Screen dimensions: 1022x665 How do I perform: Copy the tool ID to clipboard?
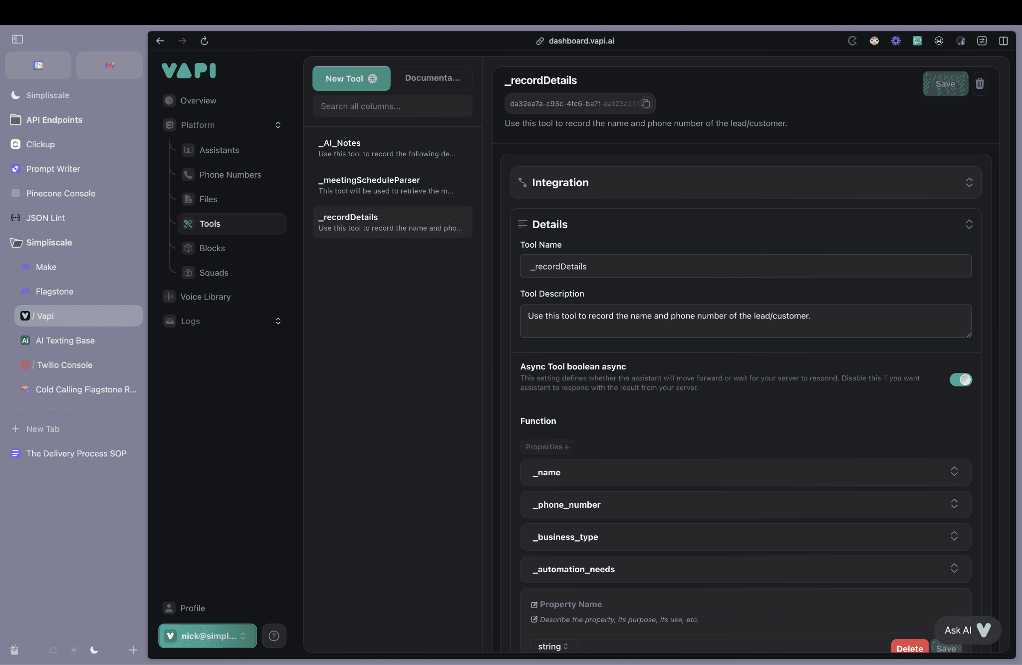[x=646, y=104]
